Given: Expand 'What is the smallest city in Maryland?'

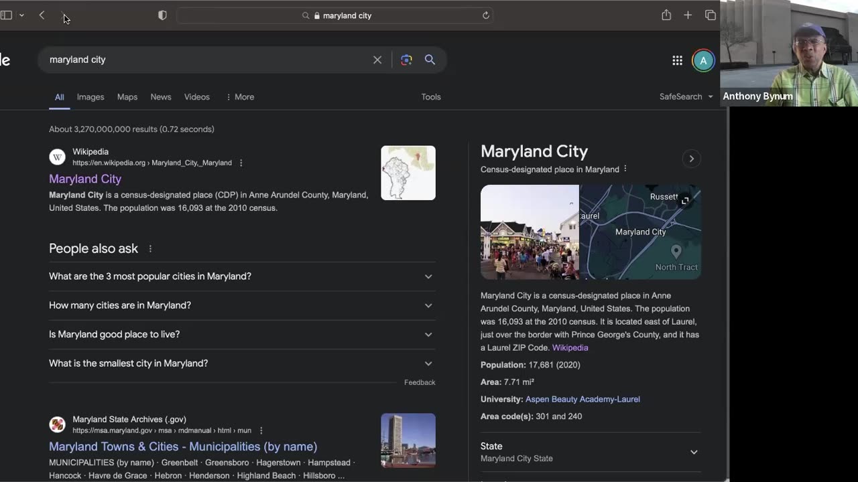Looking at the screenshot, I should tap(242, 364).
